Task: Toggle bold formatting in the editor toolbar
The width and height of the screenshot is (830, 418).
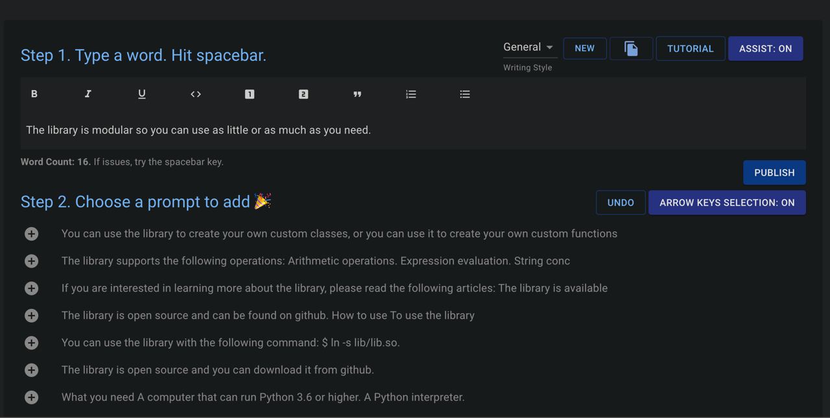Action: [x=34, y=94]
